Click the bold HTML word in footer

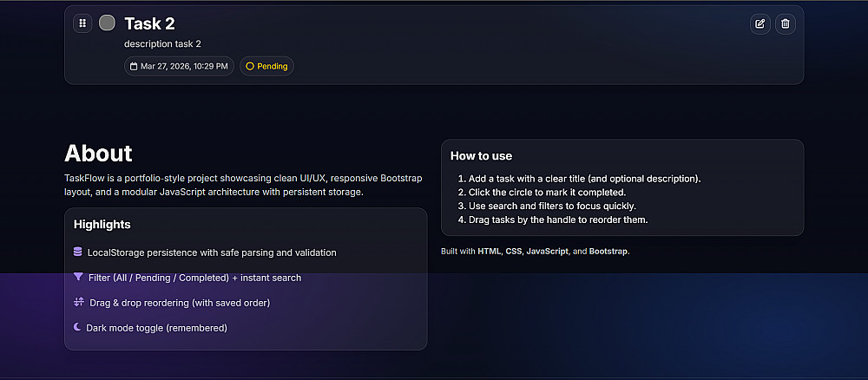click(x=490, y=251)
